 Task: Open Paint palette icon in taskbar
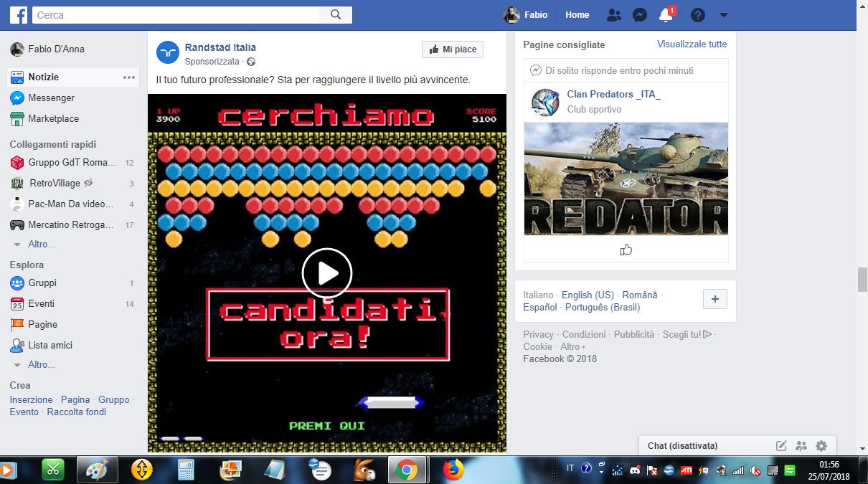click(96, 470)
